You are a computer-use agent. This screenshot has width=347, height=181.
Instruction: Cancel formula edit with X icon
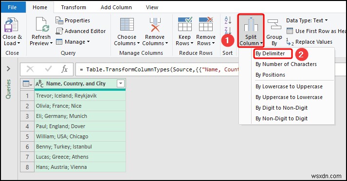tap(30, 69)
